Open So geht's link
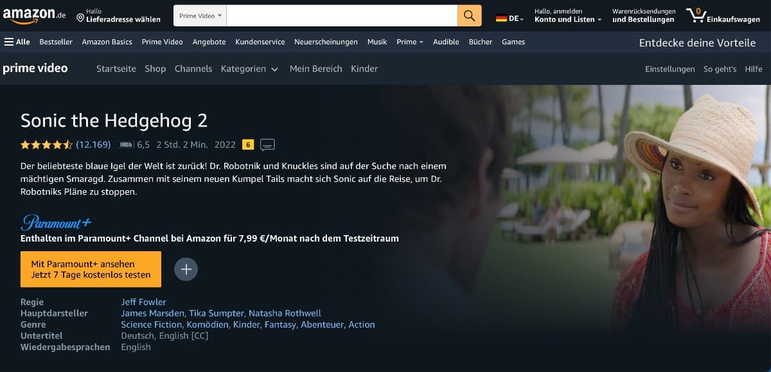771x372 pixels. (x=720, y=69)
